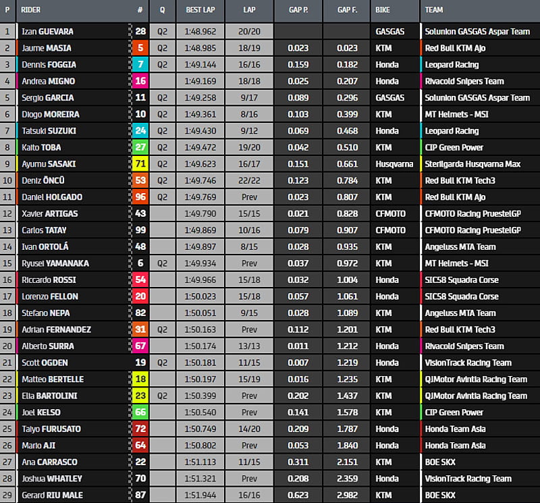This screenshot has width=540, height=503.
Task: Click the pink number 16 badge
Action: click(140, 81)
